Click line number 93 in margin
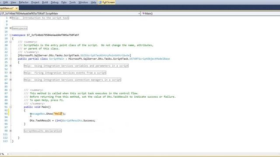This screenshot has width=280, height=157. click(x=6, y=114)
